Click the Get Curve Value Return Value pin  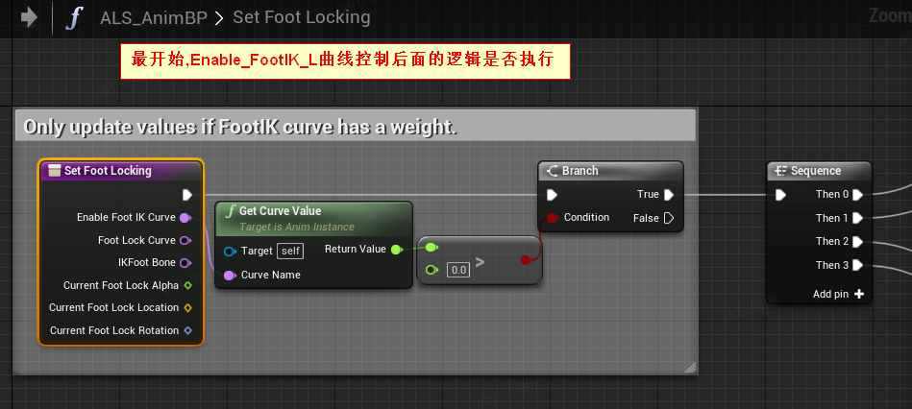[x=396, y=250]
